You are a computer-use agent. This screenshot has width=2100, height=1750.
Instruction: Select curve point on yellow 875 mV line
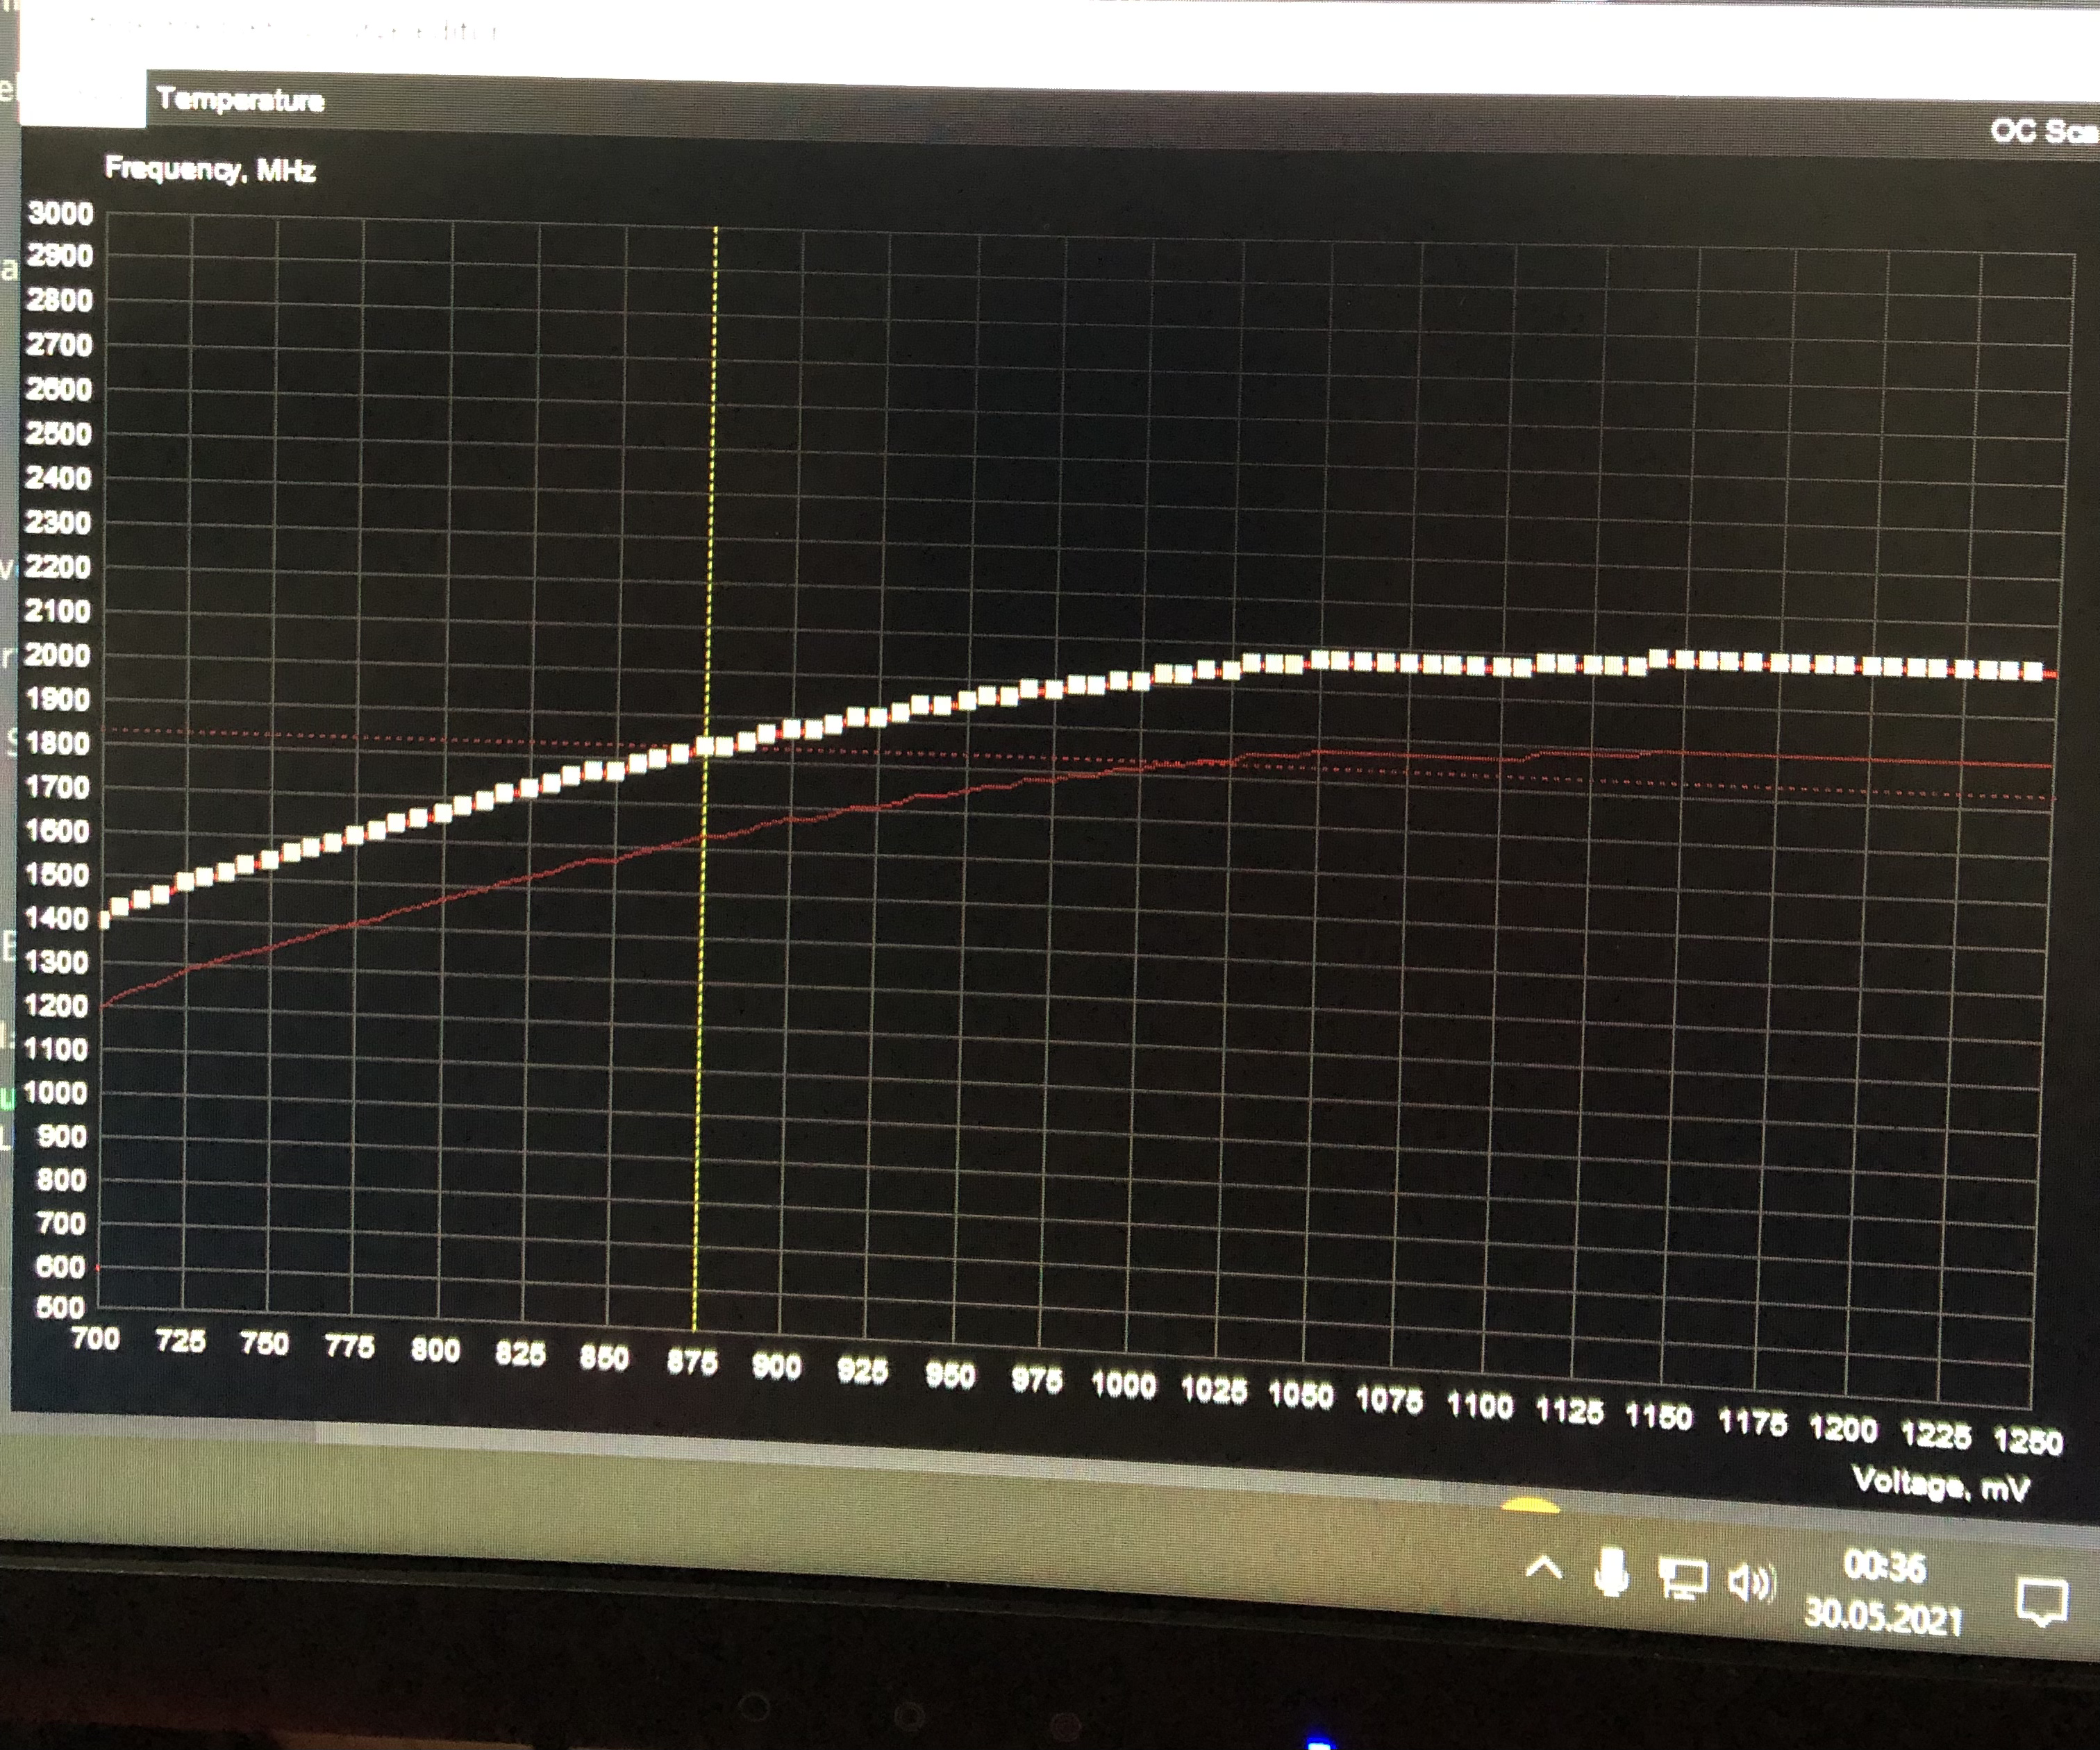705,746
